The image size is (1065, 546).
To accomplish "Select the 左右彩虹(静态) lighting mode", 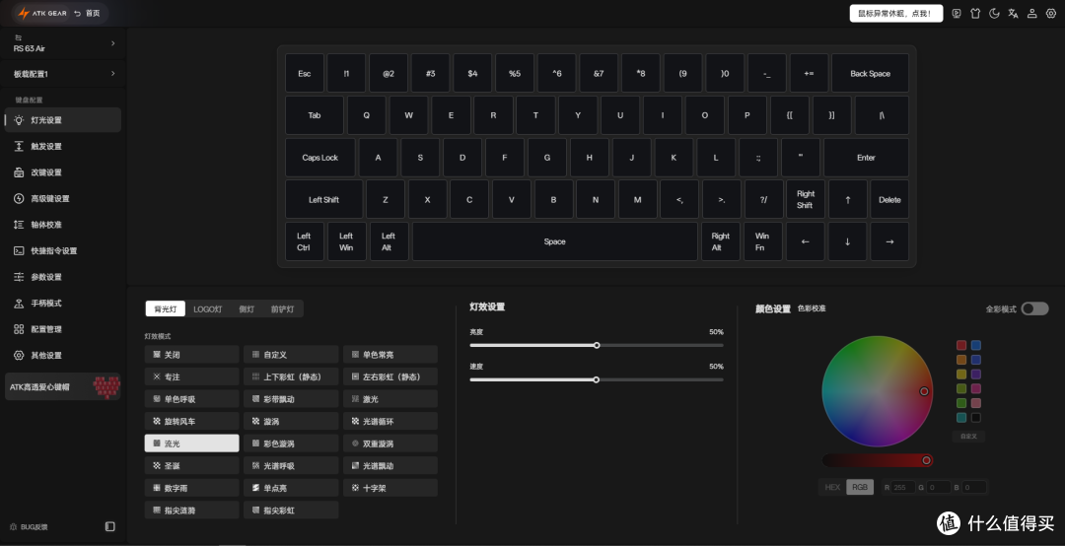I will coord(390,376).
